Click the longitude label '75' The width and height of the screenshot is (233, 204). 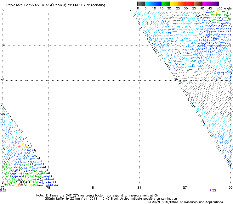tap(3, 188)
